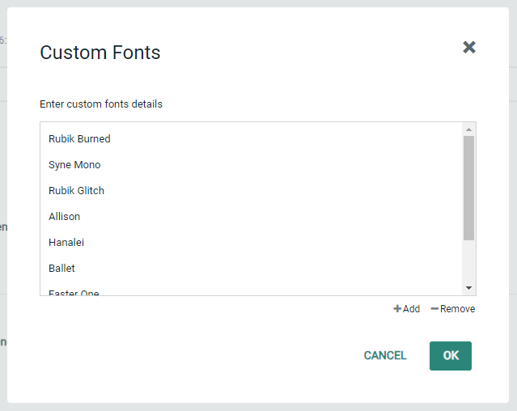Click the scrollbar track below the thumb
517x411 pixels.
[468, 261]
